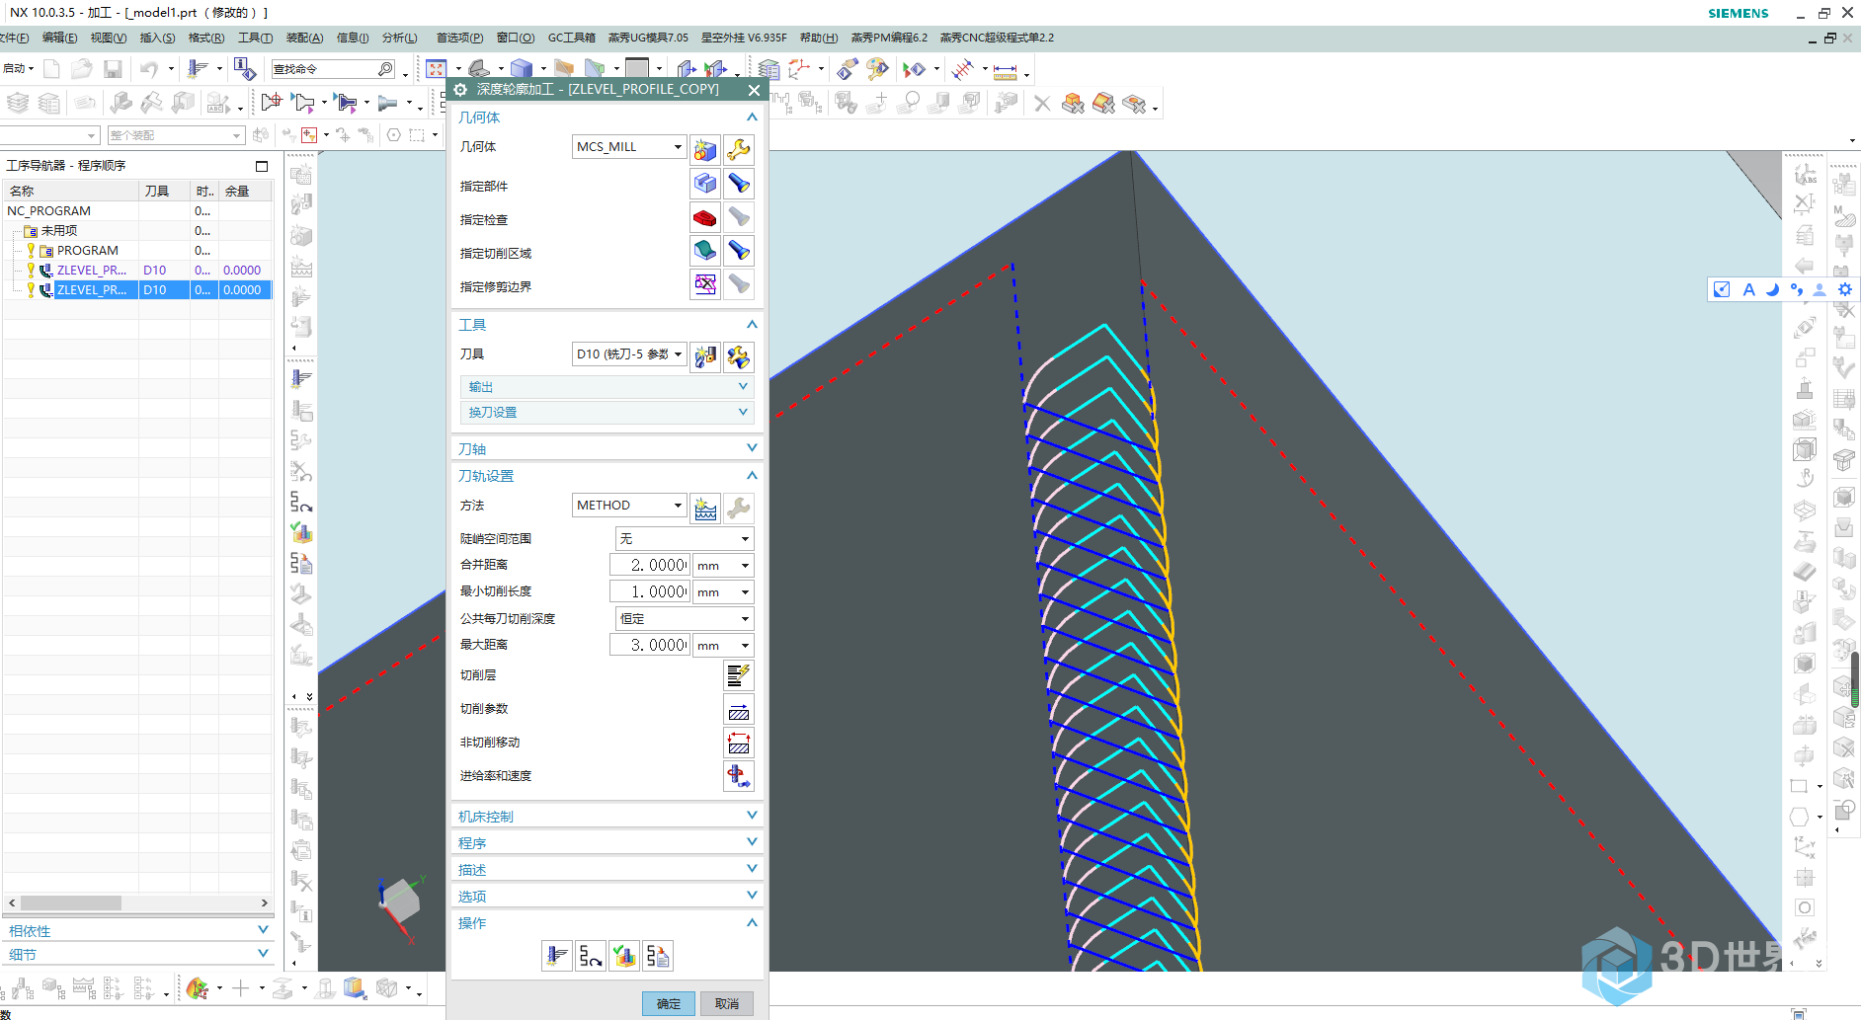Click the trim boundaries icon (指定修剪边界)
Viewport: 1861px width, 1020px height.
pos(705,284)
